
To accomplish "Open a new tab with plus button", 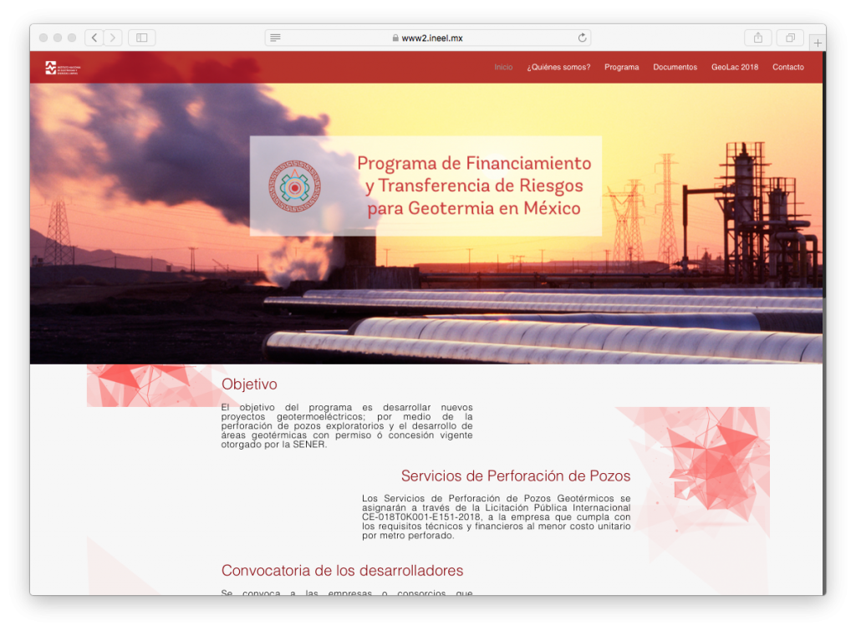I will pyautogui.click(x=818, y=43).
